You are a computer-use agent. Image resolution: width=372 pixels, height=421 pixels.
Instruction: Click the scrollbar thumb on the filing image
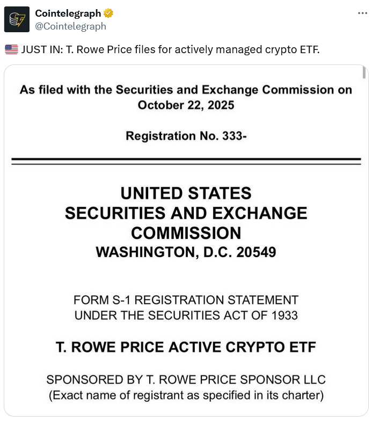364,72
